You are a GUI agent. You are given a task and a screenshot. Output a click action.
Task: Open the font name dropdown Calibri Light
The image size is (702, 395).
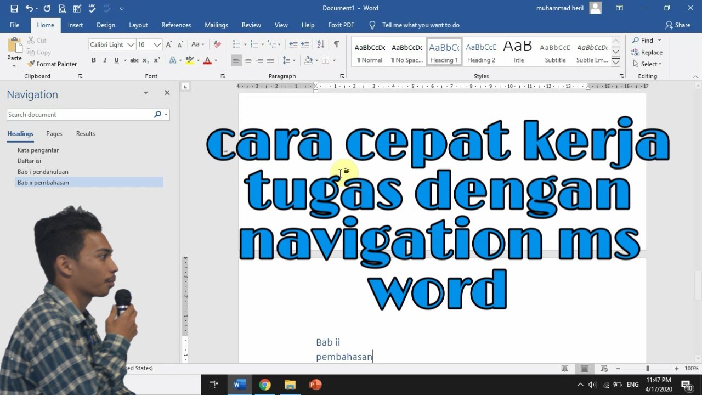click(131, 45)
